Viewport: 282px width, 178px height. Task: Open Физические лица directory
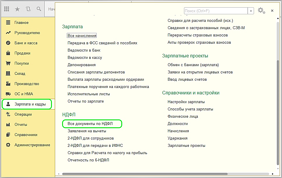(x=183, y=117)
